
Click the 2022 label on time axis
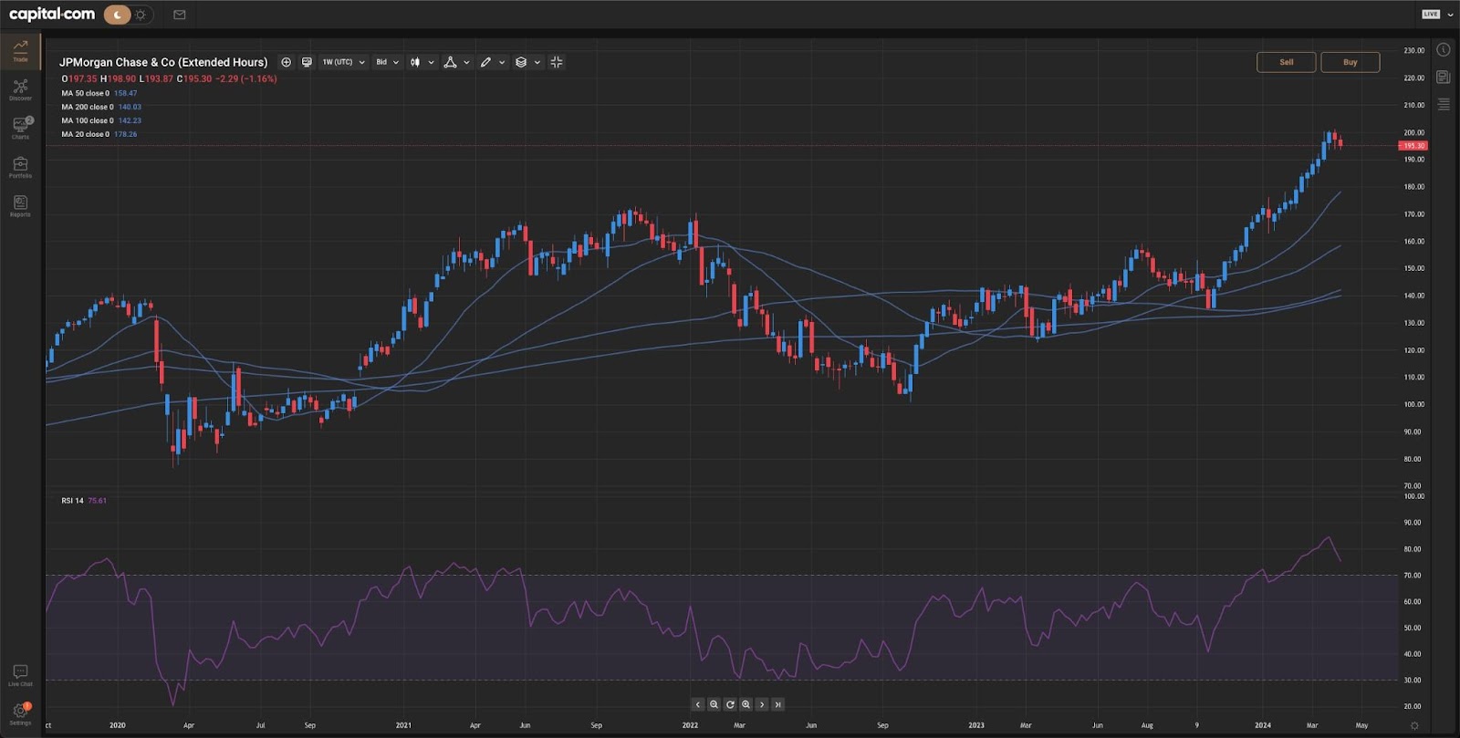pyautogui.click(x=690, y=725)
